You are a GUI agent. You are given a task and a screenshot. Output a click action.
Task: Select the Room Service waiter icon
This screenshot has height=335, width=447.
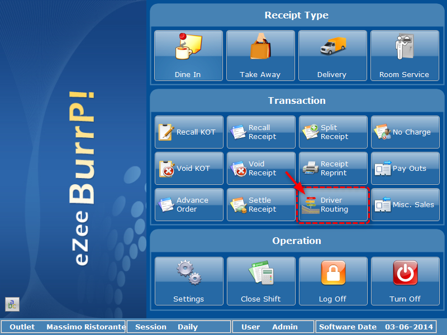pyautogui.click(x=405, y=46)
